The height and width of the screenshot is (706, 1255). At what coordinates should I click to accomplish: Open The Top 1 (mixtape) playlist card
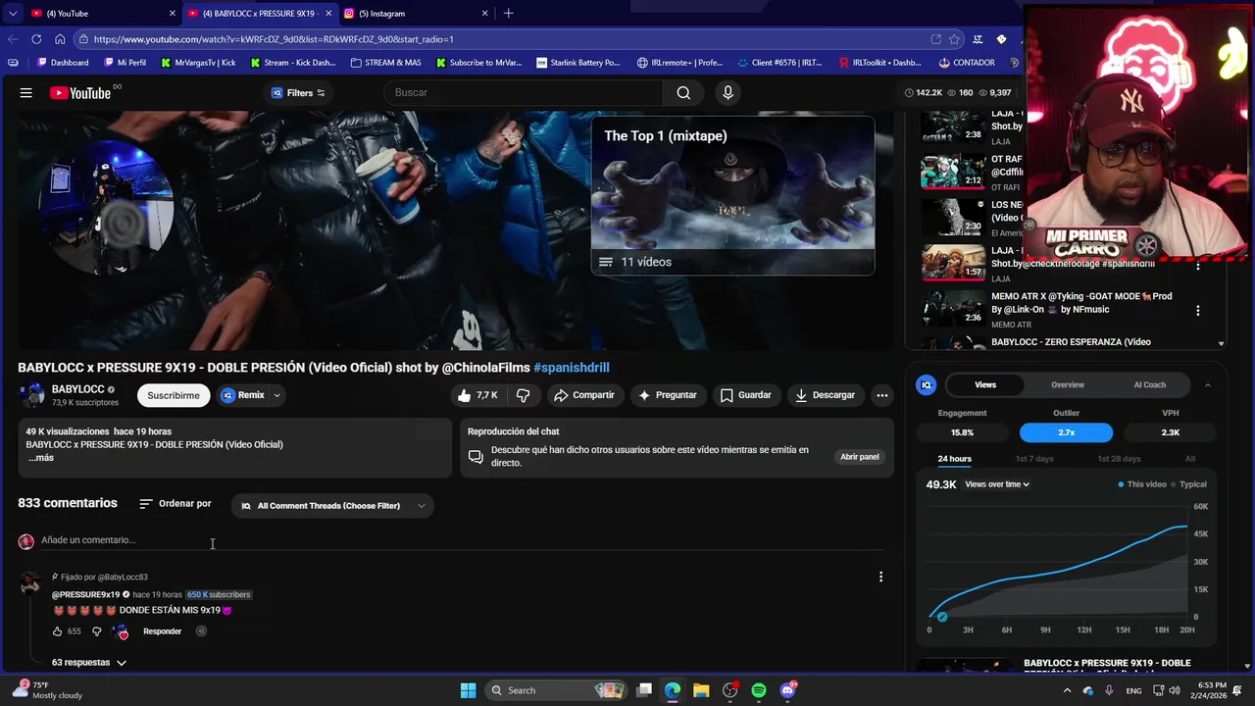732,195
